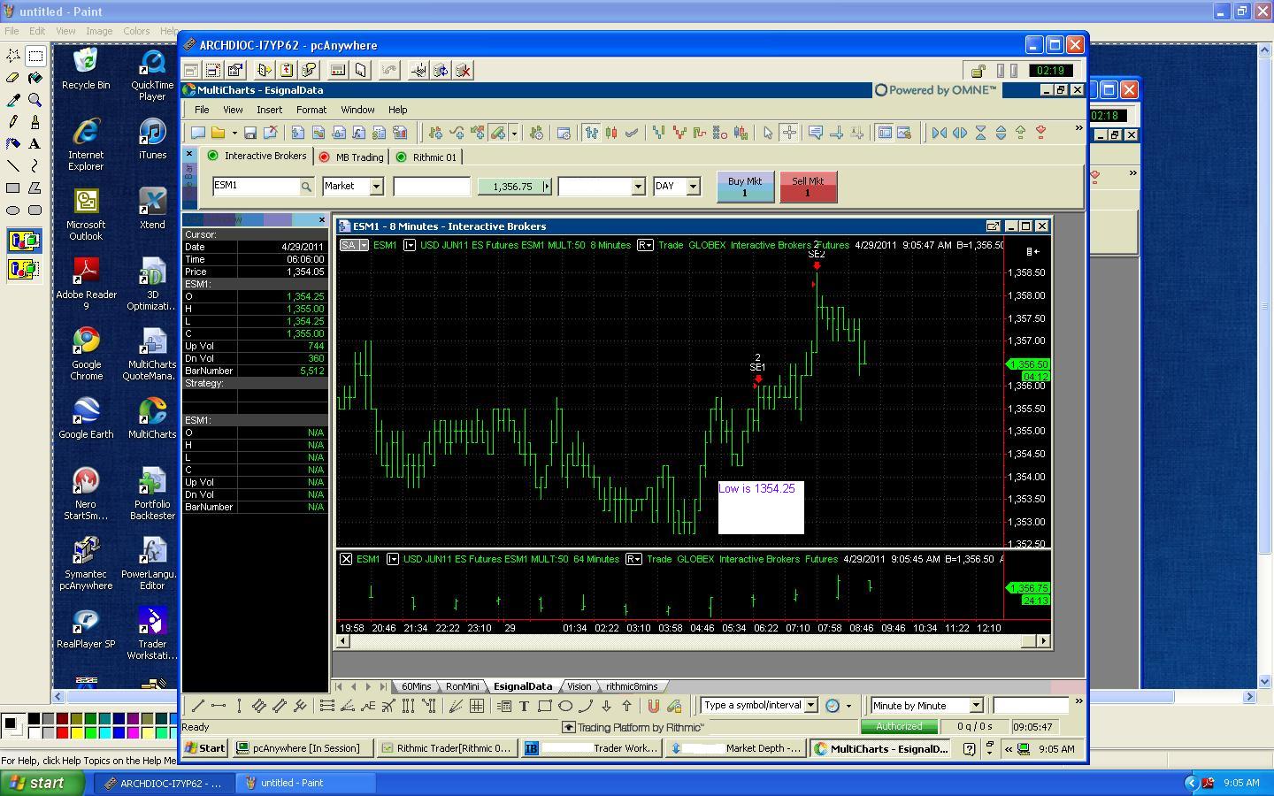Viewport: 1274px width, 796px height.
Task: Switch to the 60Mins workspace tab
Action: click(417, 686)
